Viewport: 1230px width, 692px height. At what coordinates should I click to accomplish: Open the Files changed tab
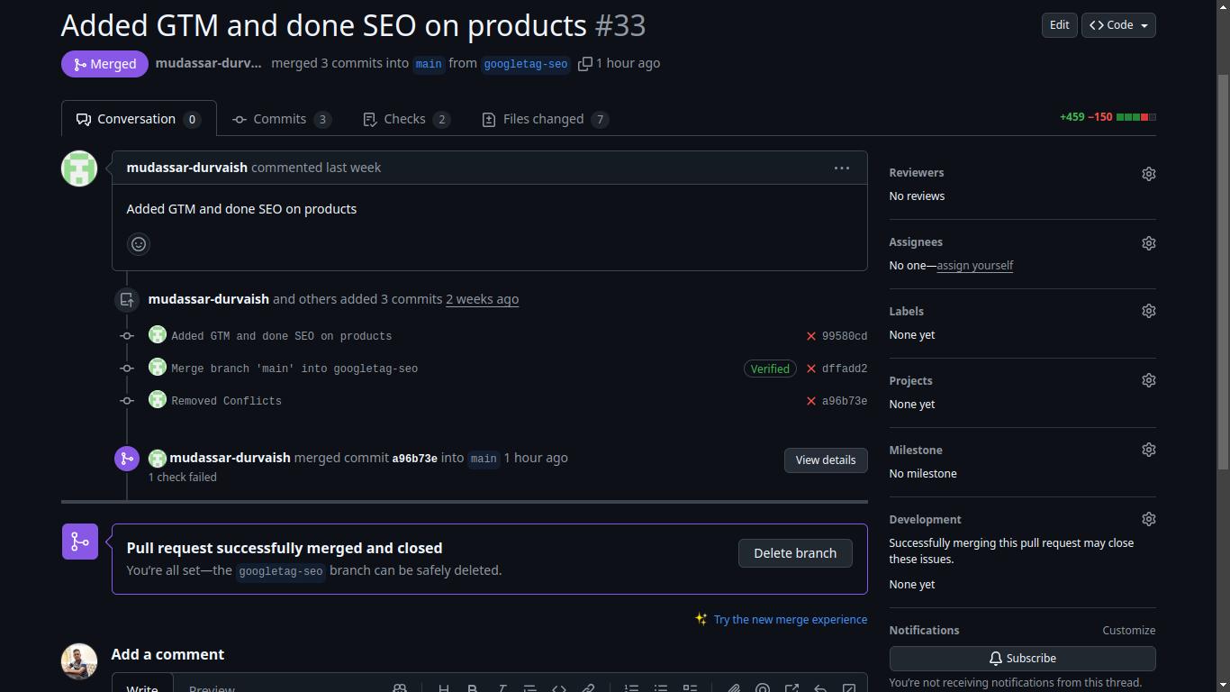click(545, 119)
